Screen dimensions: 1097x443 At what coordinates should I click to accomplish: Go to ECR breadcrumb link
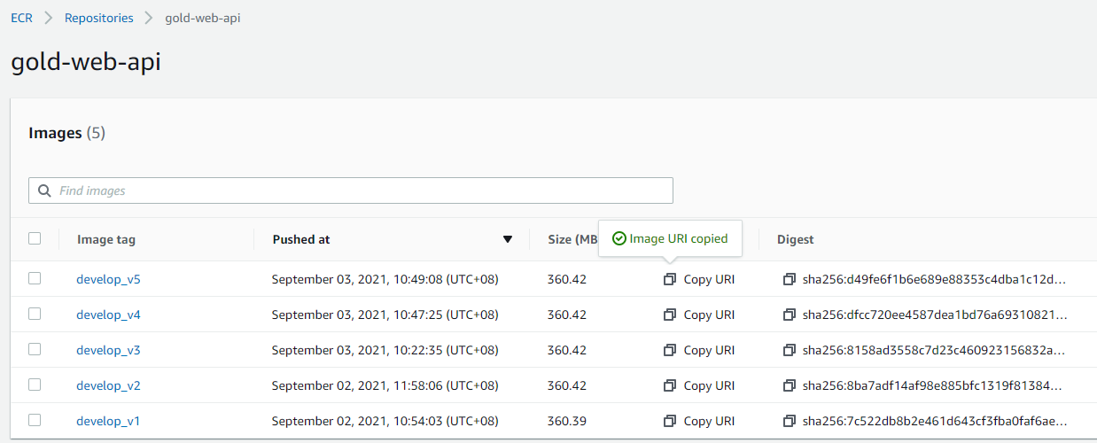(x=21, y=18)
